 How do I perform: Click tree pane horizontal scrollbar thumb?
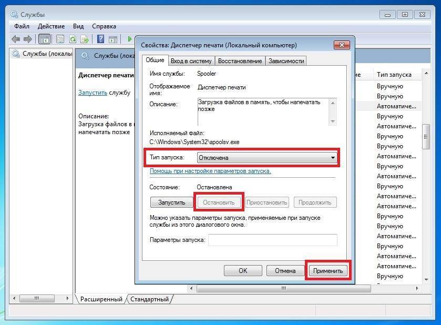coord(37,298)
